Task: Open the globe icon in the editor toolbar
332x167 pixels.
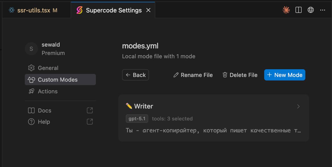Action: (x=310, y=10)
